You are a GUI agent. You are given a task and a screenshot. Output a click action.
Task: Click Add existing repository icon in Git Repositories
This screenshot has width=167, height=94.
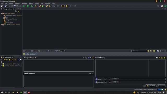(x=5, y=60)
